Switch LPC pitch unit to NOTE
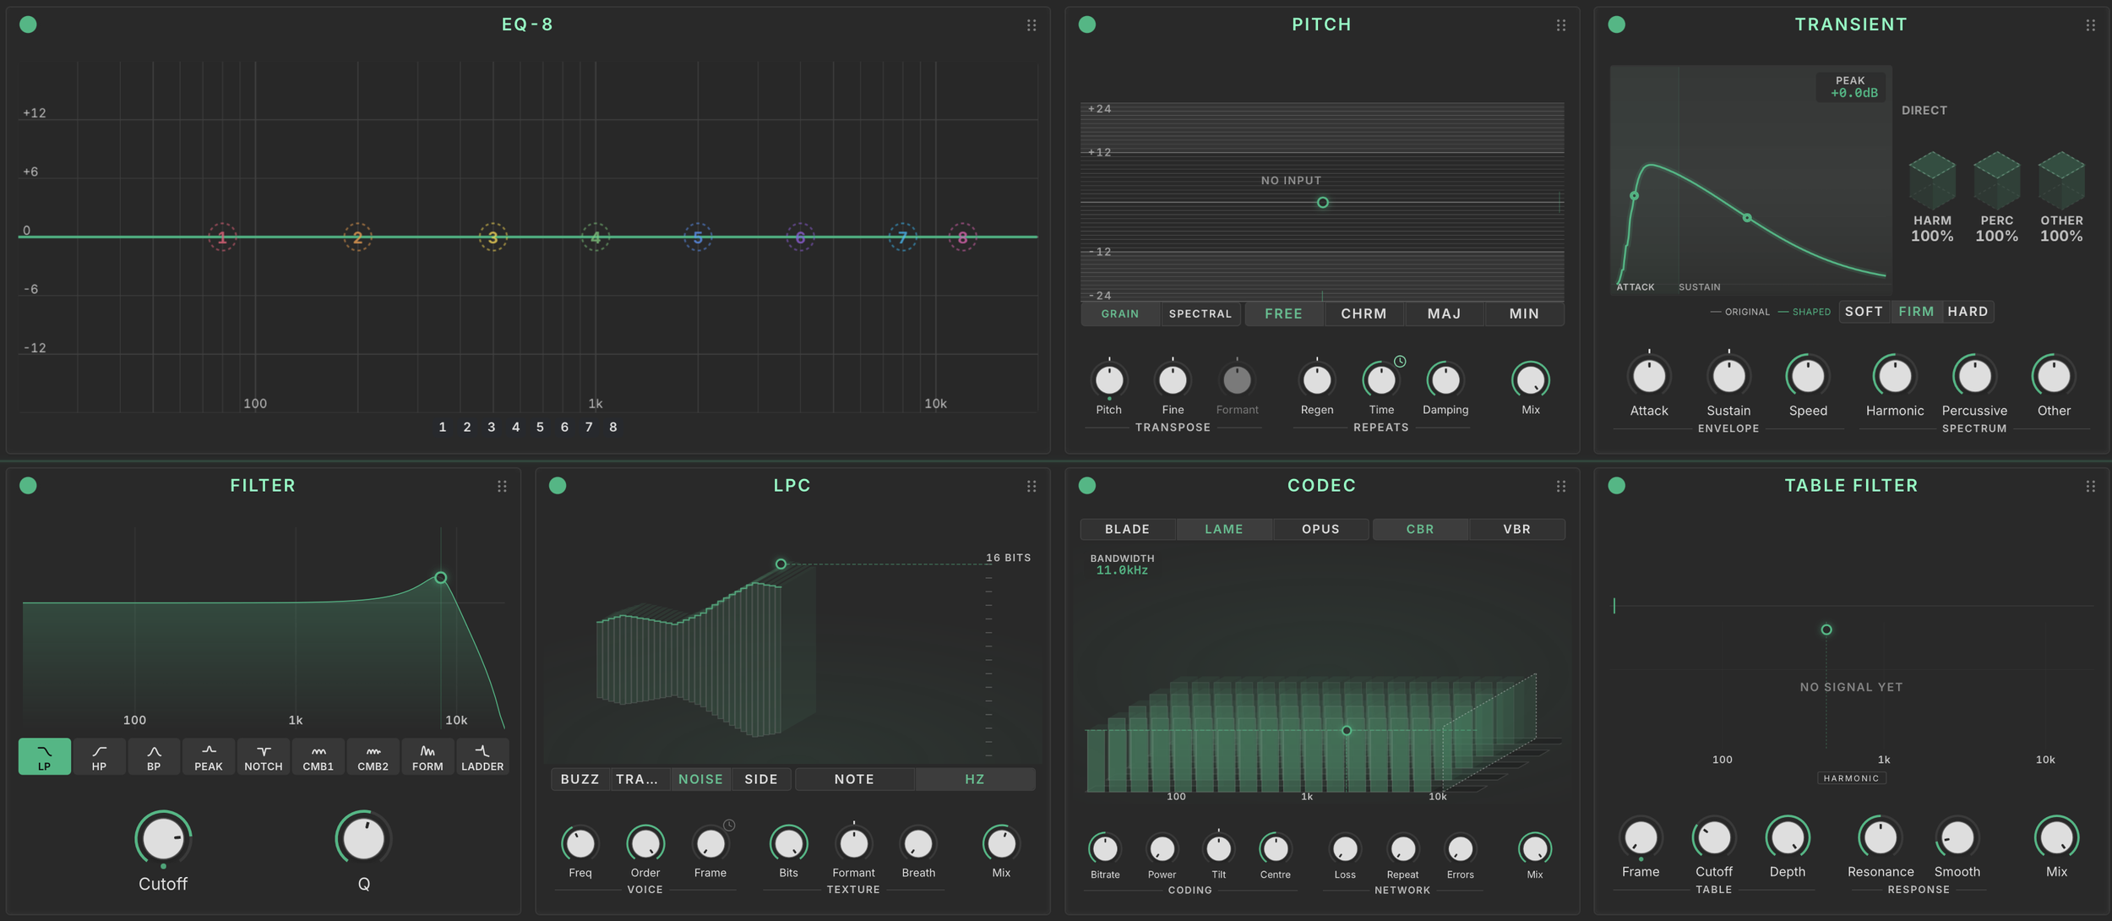The width and height of the screenshot is (2112, 921). point(854,780)
